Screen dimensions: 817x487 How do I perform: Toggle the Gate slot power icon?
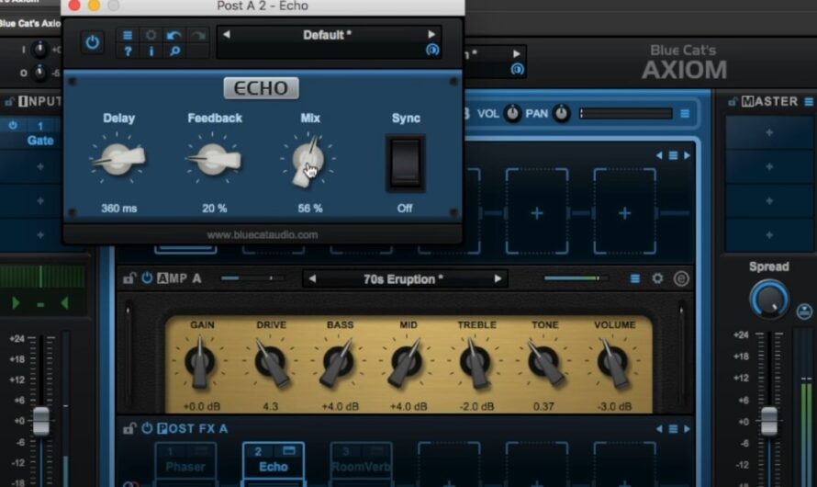pyautogui.click(x=13, y=126)
